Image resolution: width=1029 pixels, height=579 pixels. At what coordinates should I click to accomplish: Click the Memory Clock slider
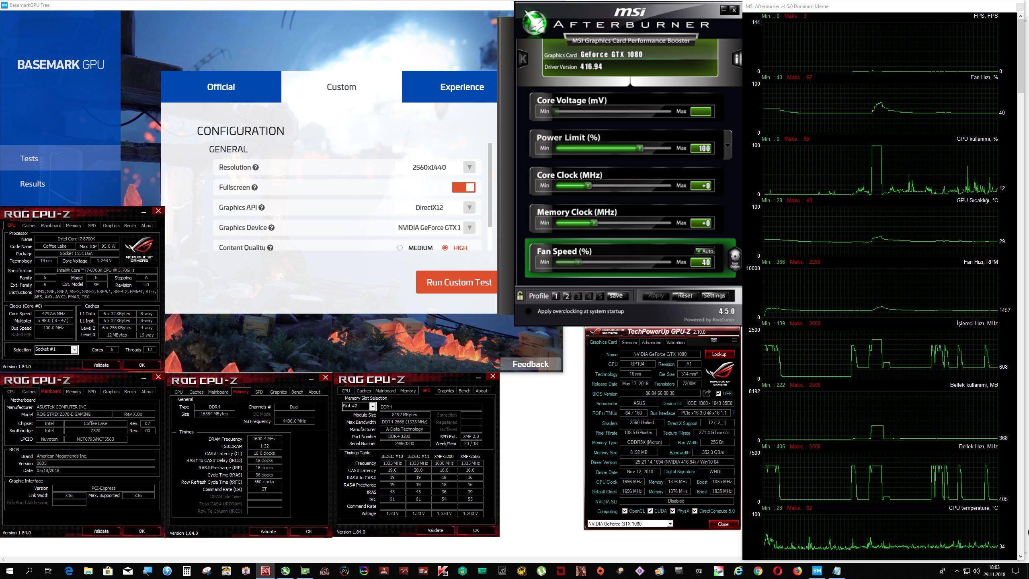coord(613,223)
